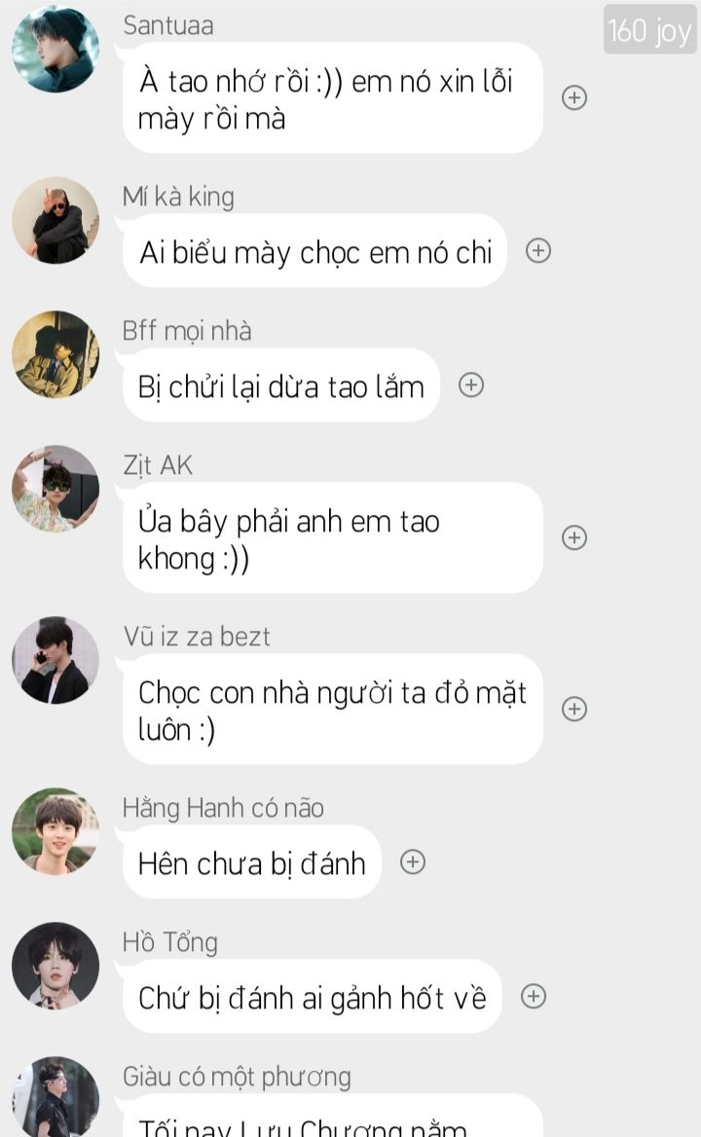Tap the plus icon next to Hồ Tổng's message
This screenshot has width=701, height=1137.
(534, 996)
